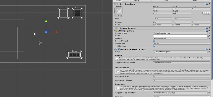Open Image (Script) gear settings menu
This screenshot has height=97, width=213.
(209, 31)
